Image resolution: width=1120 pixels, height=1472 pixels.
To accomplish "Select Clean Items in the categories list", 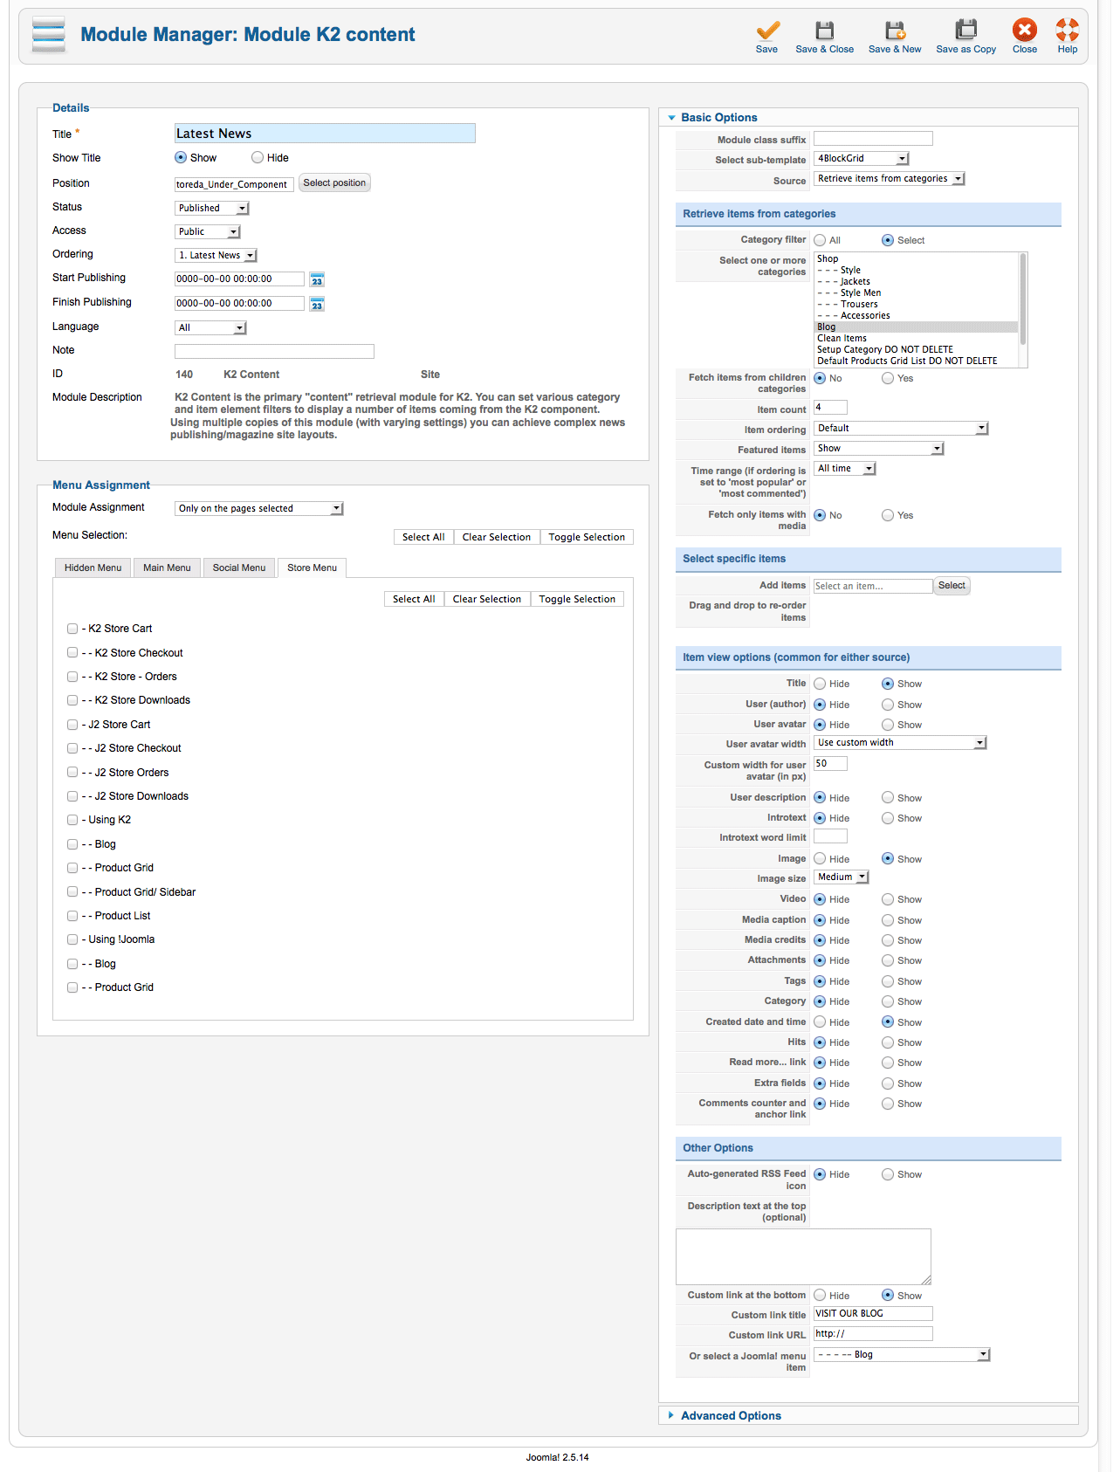I will tap(916, 339).
